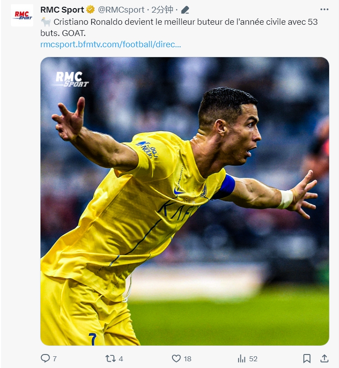Bookmark this tweet
Image resolution: width=339 pixels, height=368 pixels.
pos(307,359)
